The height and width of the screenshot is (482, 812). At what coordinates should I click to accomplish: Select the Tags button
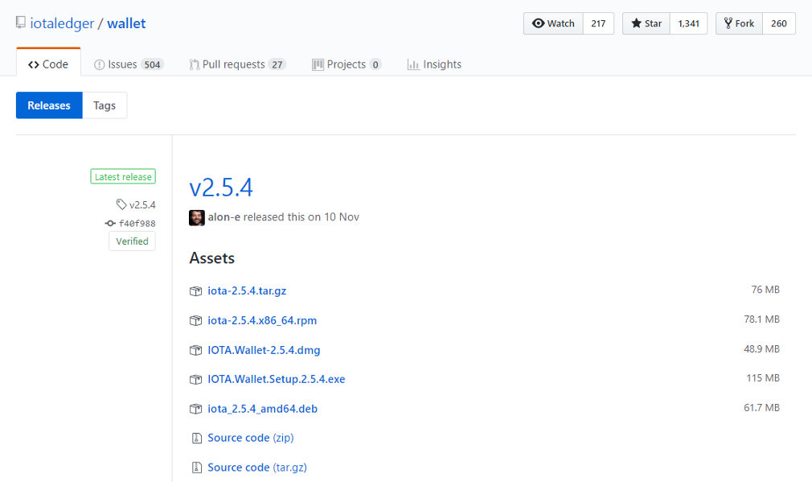(105, 105)
